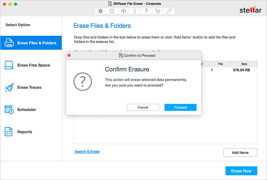Close the Confirm to Proceed dialog
This screenshot has height=180, width=267.
pyautogui.click(x=69, y=55)
